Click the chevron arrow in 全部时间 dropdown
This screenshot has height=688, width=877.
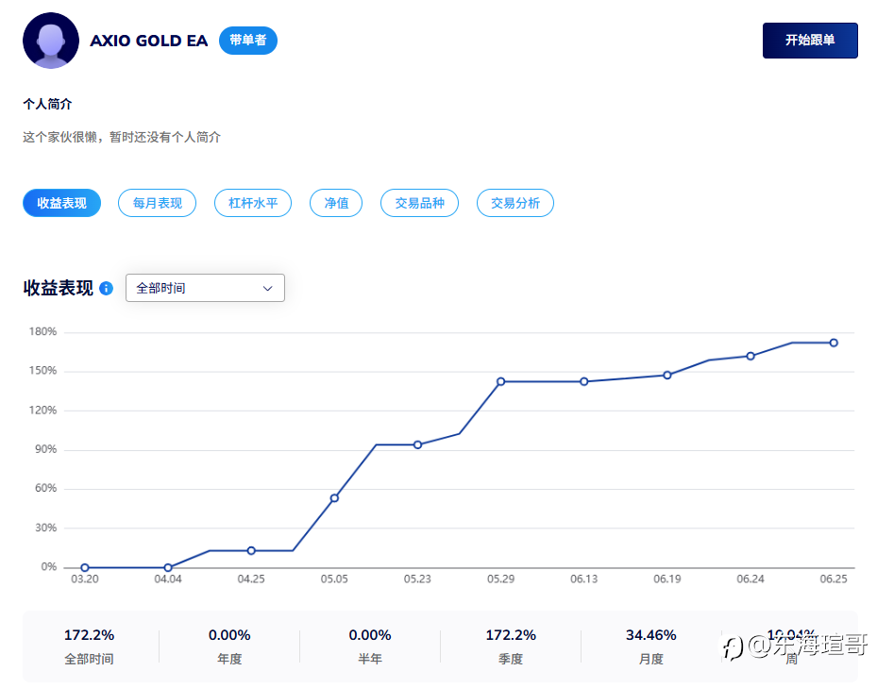click(x=267, y=289)
